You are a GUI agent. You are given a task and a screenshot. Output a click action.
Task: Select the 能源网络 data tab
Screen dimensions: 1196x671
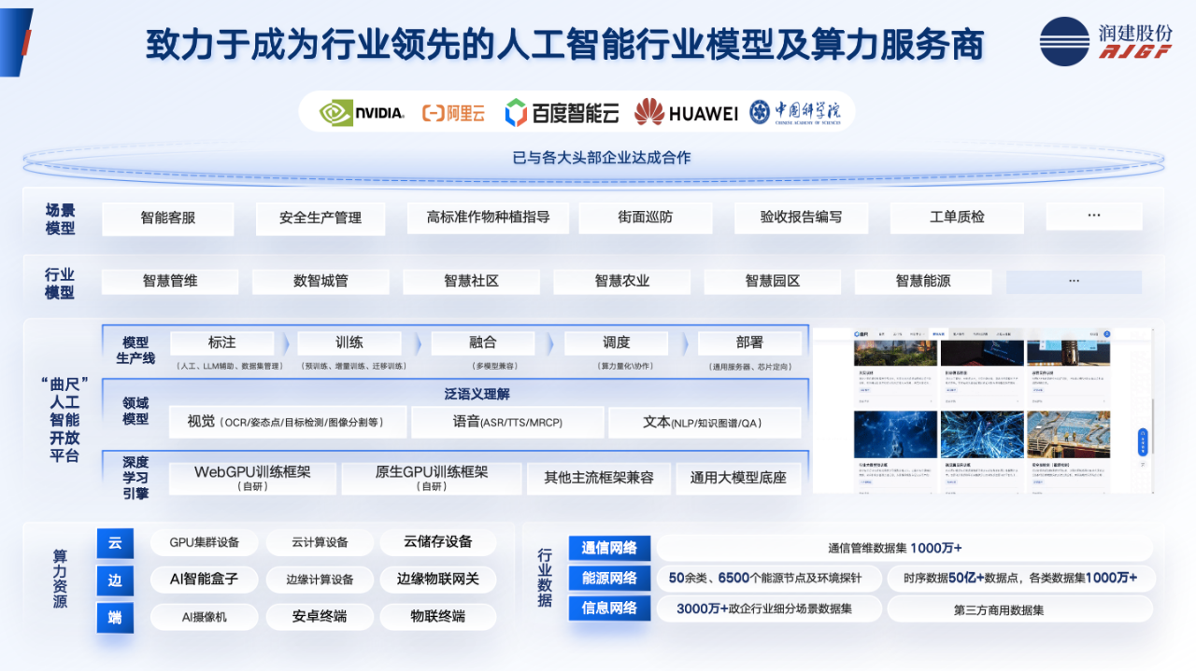[609, 579]
